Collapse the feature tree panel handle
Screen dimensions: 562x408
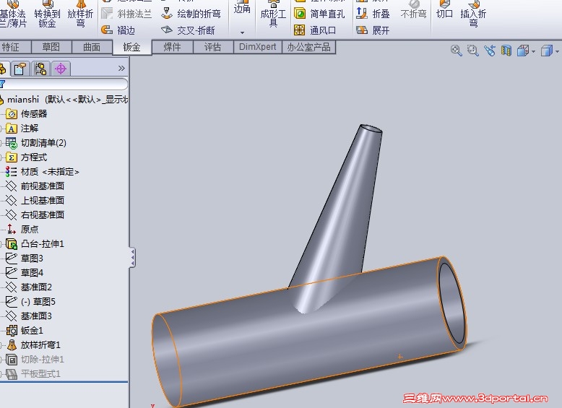(x=133, y=257)
